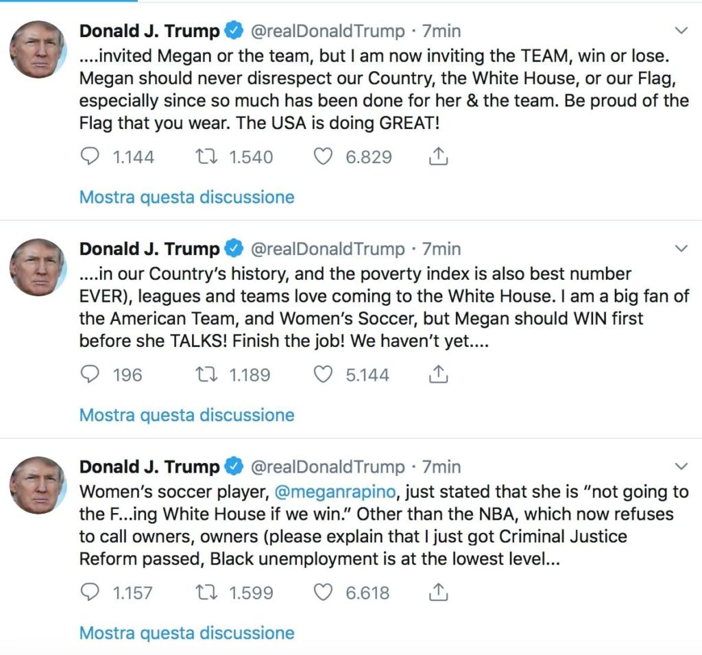Open the caret menu on the bottom tweet
Screen dimensions: 702x655
coord(681,466)
